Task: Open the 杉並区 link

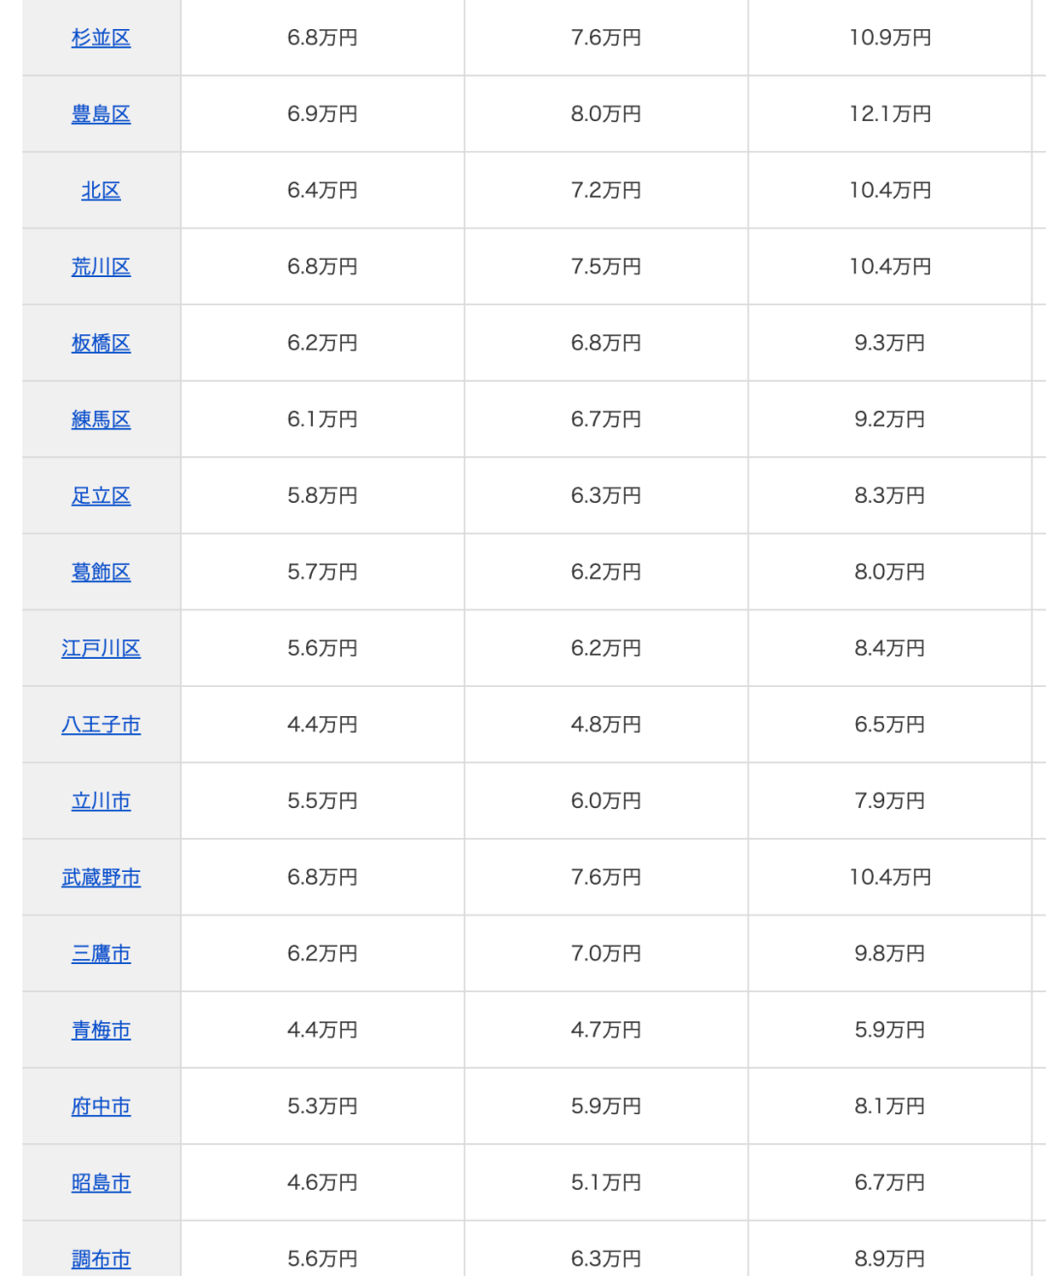Action: point(101,38)
